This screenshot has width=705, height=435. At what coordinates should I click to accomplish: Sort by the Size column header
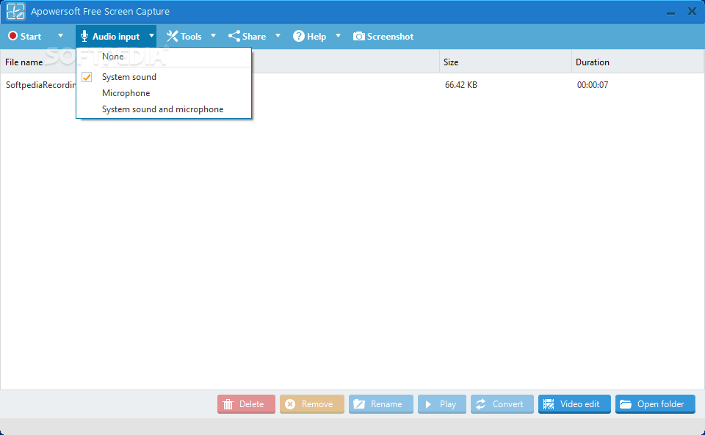coord(451,62)
